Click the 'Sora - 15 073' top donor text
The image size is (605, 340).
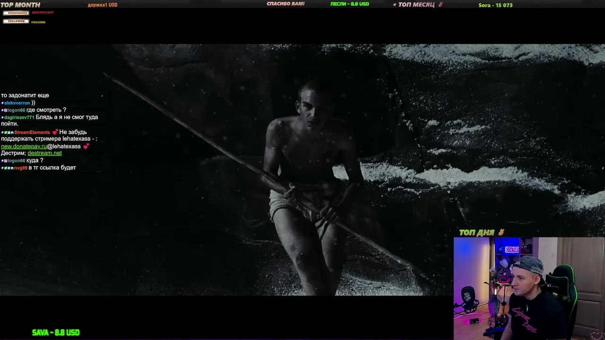click(495, 5)
